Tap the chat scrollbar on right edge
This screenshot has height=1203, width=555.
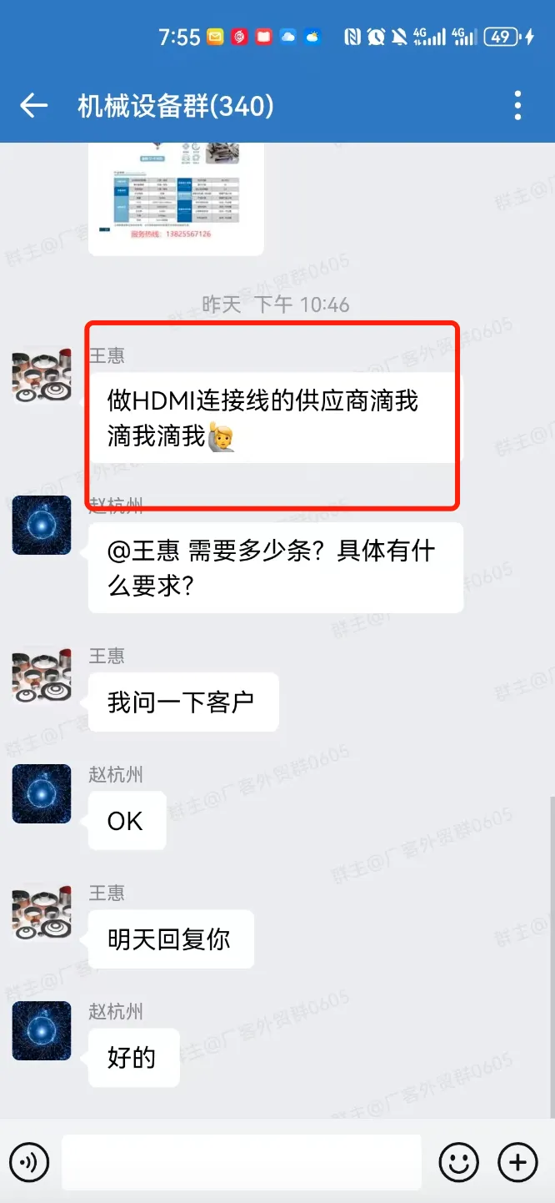(x=552, y=955)
